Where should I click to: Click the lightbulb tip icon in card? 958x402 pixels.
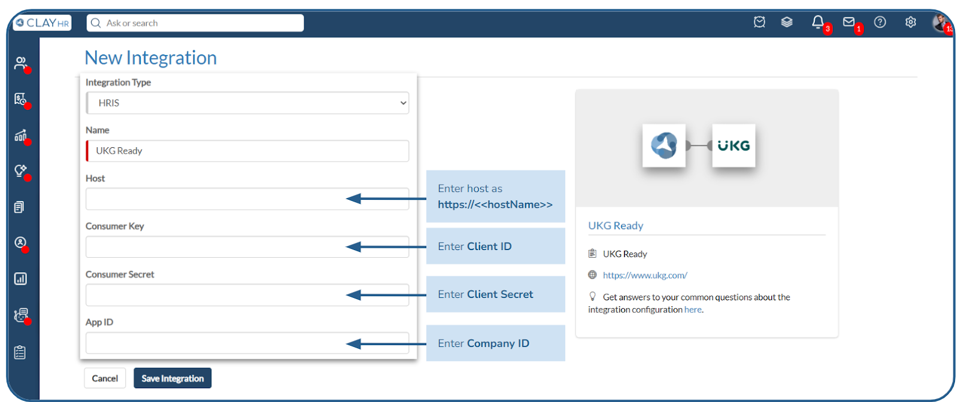[592, 296]
